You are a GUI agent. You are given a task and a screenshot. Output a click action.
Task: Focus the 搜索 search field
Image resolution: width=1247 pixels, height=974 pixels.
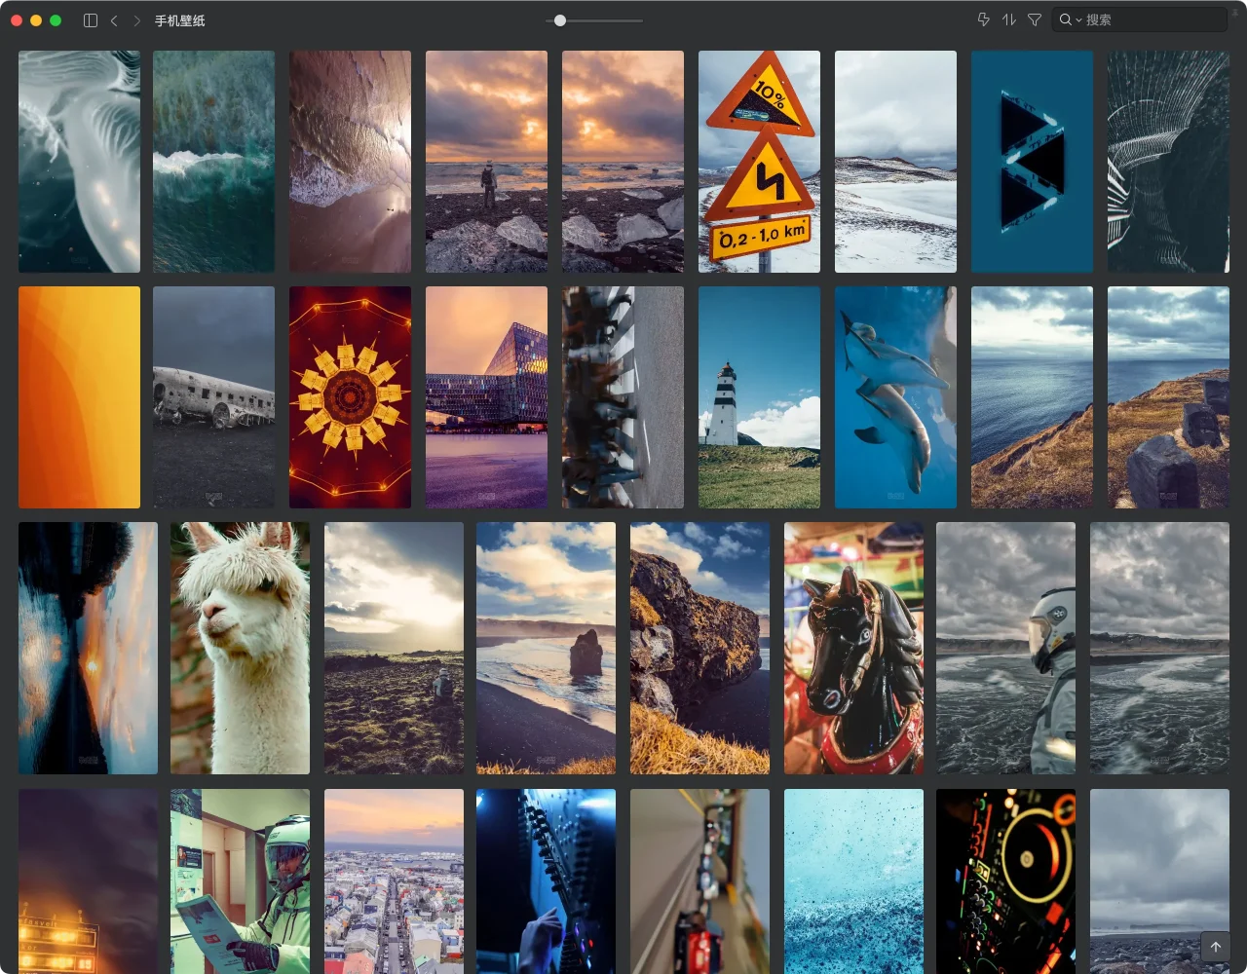point(1140,19)
